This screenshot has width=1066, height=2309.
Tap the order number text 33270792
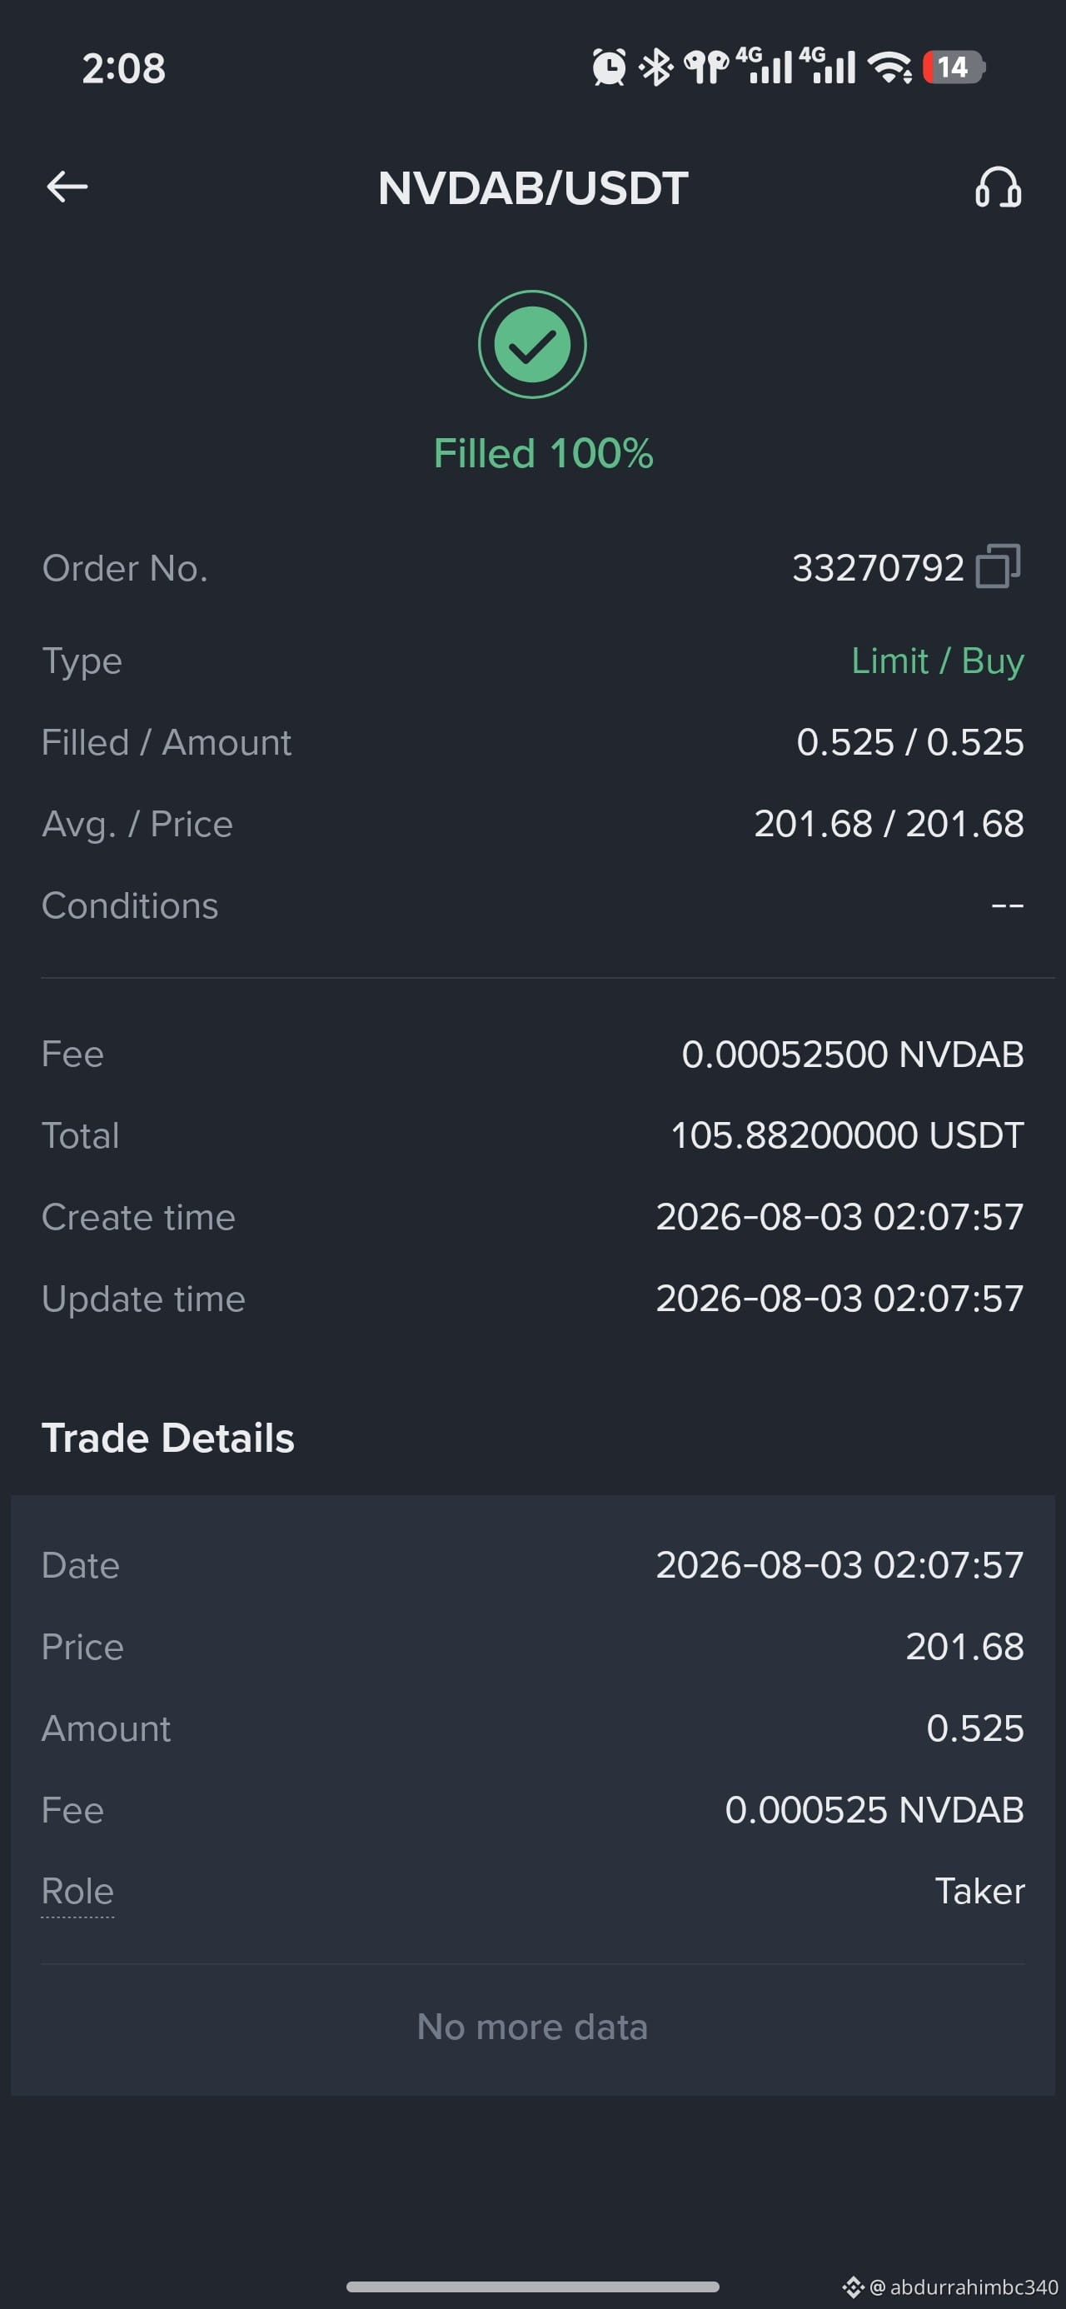coord(878,567)
